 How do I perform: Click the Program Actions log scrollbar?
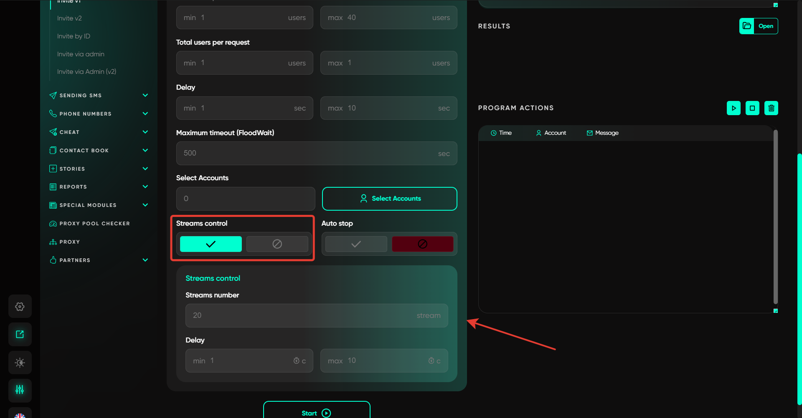775,217
